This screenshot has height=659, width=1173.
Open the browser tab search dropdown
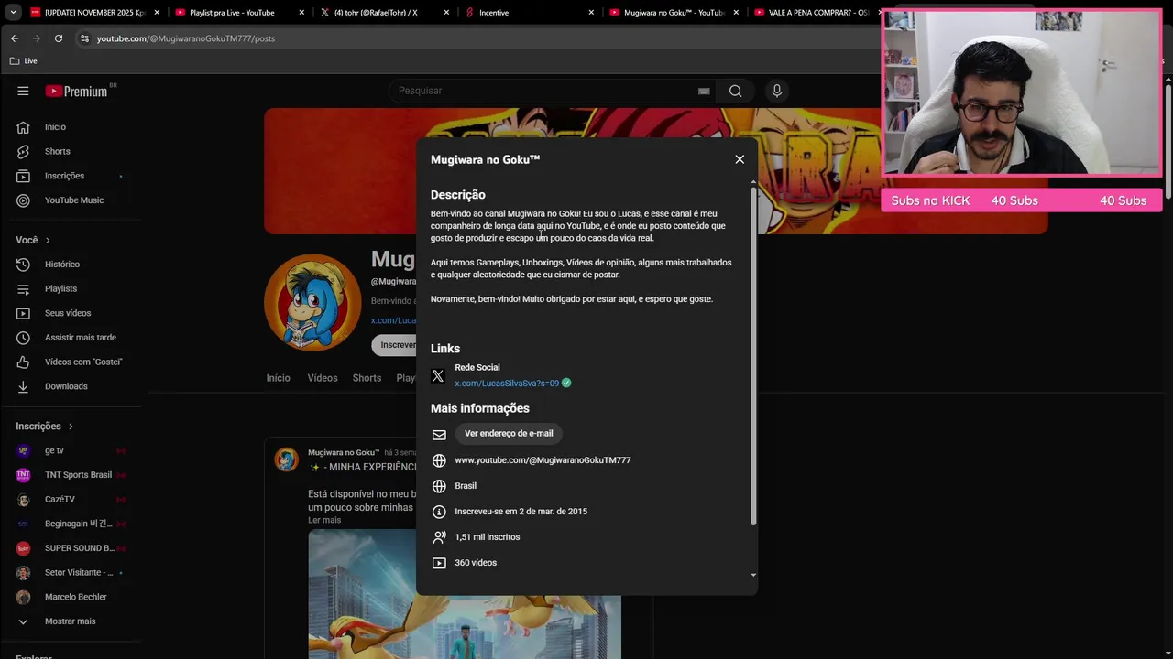(13, 13)
